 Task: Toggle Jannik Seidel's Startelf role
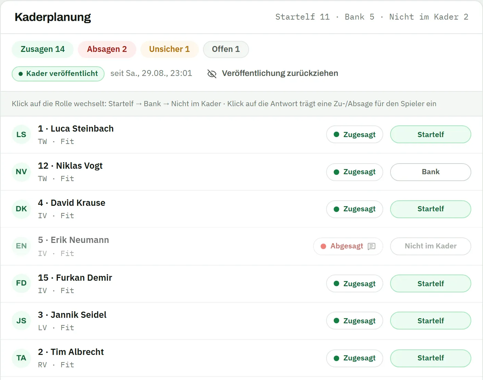click(x=430, y=321)
